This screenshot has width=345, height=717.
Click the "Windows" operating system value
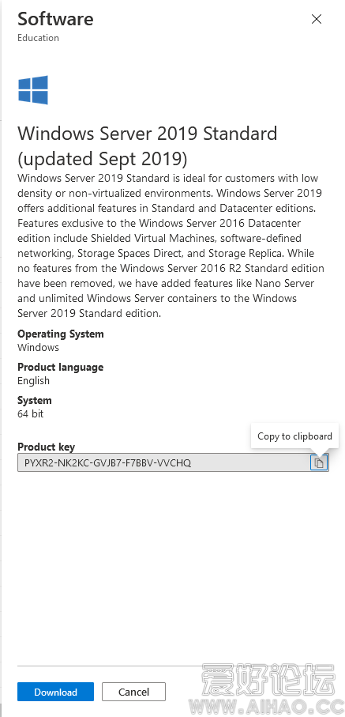tap(39, 348)
